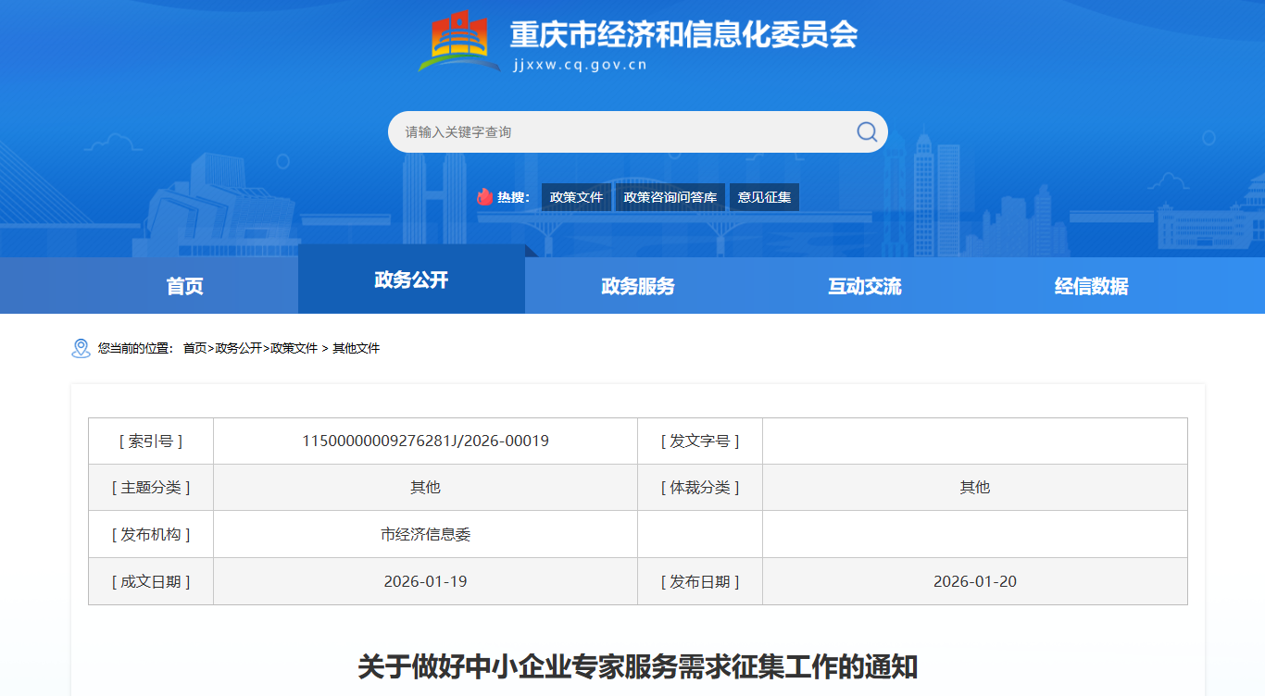The image size is (1265, 696).
Task: Click the 热搜: label
Action: click(x=513, y=197)
